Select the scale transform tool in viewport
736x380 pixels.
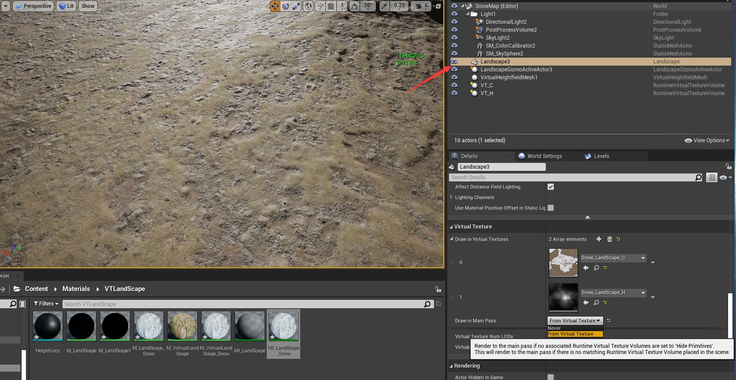tap(296, 6)
